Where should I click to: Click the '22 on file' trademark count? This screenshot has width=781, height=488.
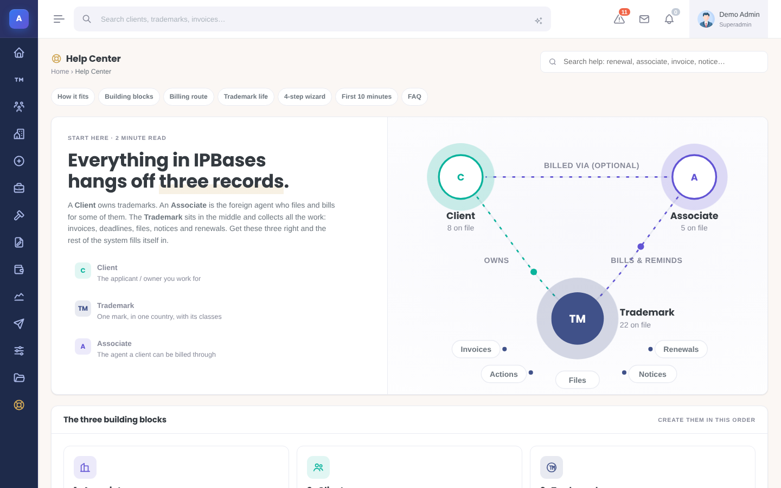tap(635, 325)
